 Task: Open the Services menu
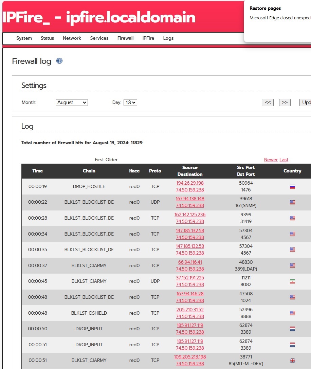click(99, 38)
